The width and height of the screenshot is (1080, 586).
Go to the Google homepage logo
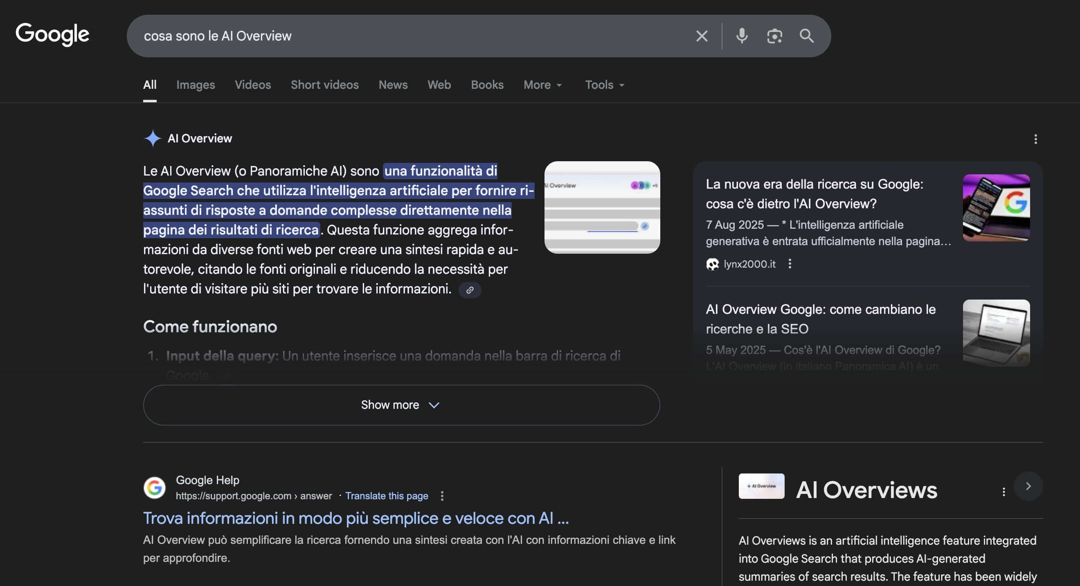tap(52, 34)
